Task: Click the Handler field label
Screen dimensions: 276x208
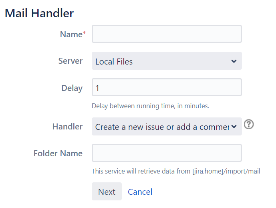Action: 67,127
